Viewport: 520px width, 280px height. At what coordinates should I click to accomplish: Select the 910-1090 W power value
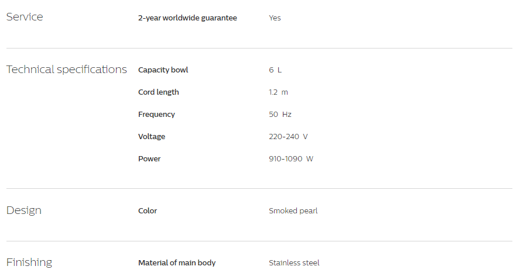(x=291, y=158)
